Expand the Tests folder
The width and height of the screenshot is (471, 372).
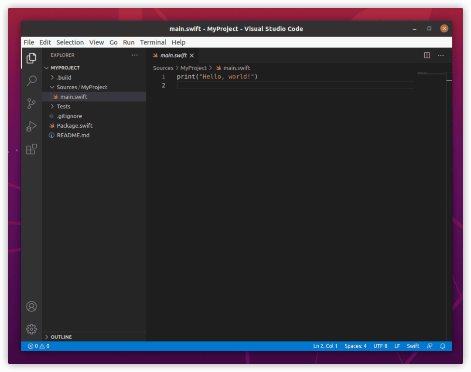tap(63, 106)
